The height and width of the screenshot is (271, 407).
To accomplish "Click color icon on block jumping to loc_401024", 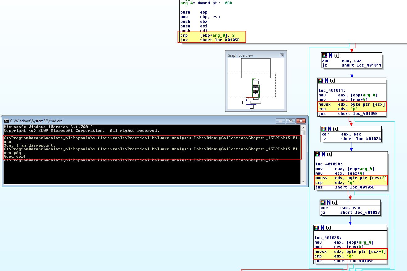I will [x=324, y=129].
